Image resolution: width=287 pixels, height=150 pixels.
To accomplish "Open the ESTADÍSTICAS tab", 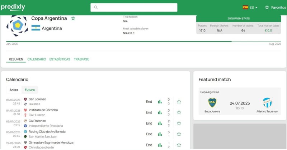I will tap(60, 59).
